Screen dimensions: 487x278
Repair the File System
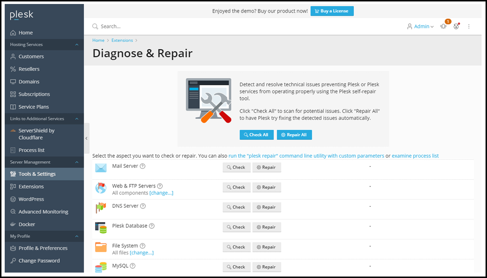pyautogui.click(x=267, y=247)
